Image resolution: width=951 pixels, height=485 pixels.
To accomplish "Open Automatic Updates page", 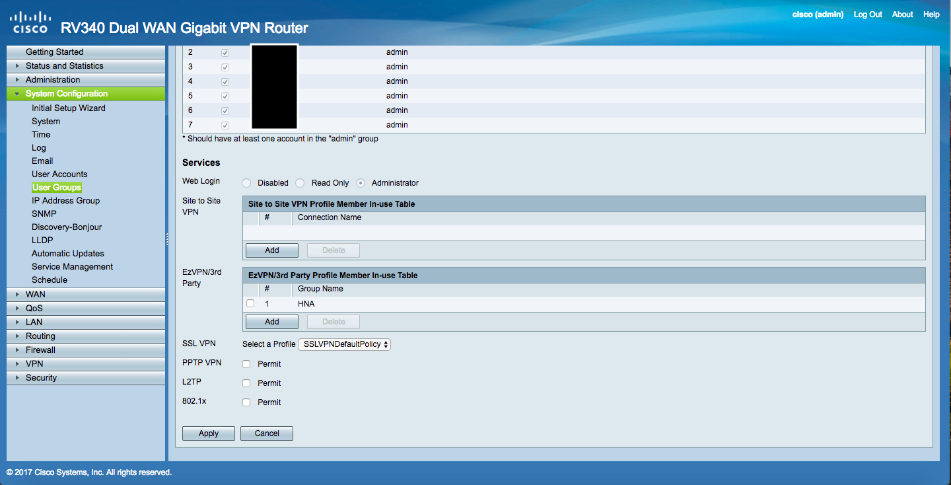I will (x=68, y=254).
